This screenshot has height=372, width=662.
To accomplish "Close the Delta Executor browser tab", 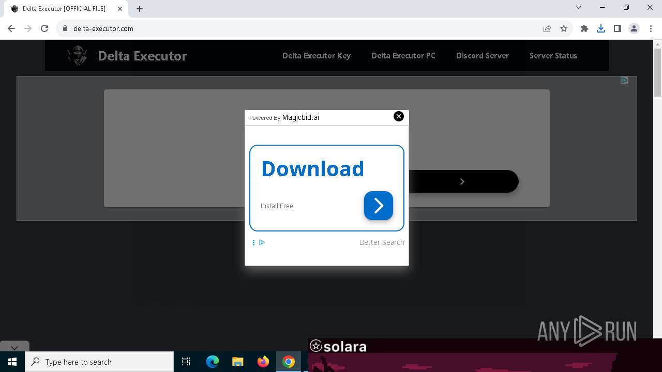I will 119,9.
